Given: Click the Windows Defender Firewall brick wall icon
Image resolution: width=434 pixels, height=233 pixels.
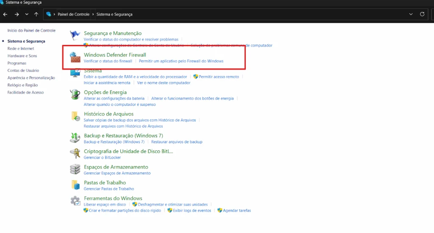Looking at the screenshot, I should (75, 58).
